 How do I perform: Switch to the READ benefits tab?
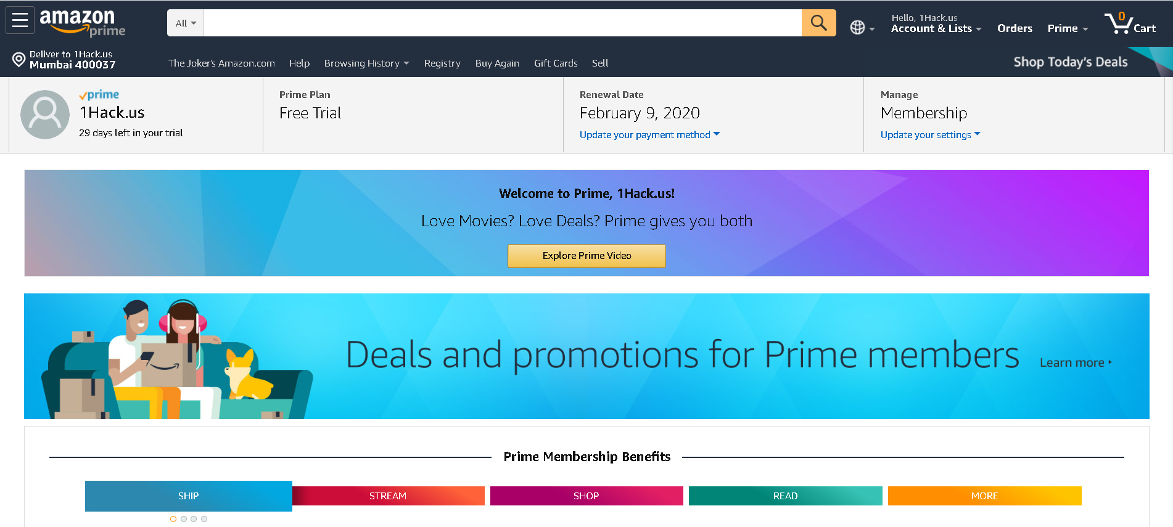click(x=785, y=496)
